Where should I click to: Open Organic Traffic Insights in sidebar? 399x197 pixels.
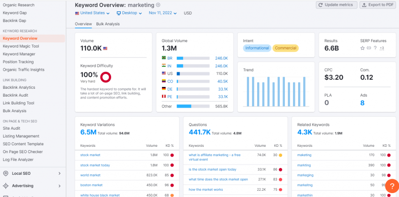tap(23, 70)
